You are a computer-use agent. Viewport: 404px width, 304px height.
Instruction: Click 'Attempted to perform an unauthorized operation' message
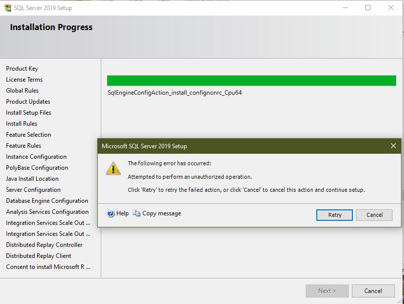(x=189, y=177)
